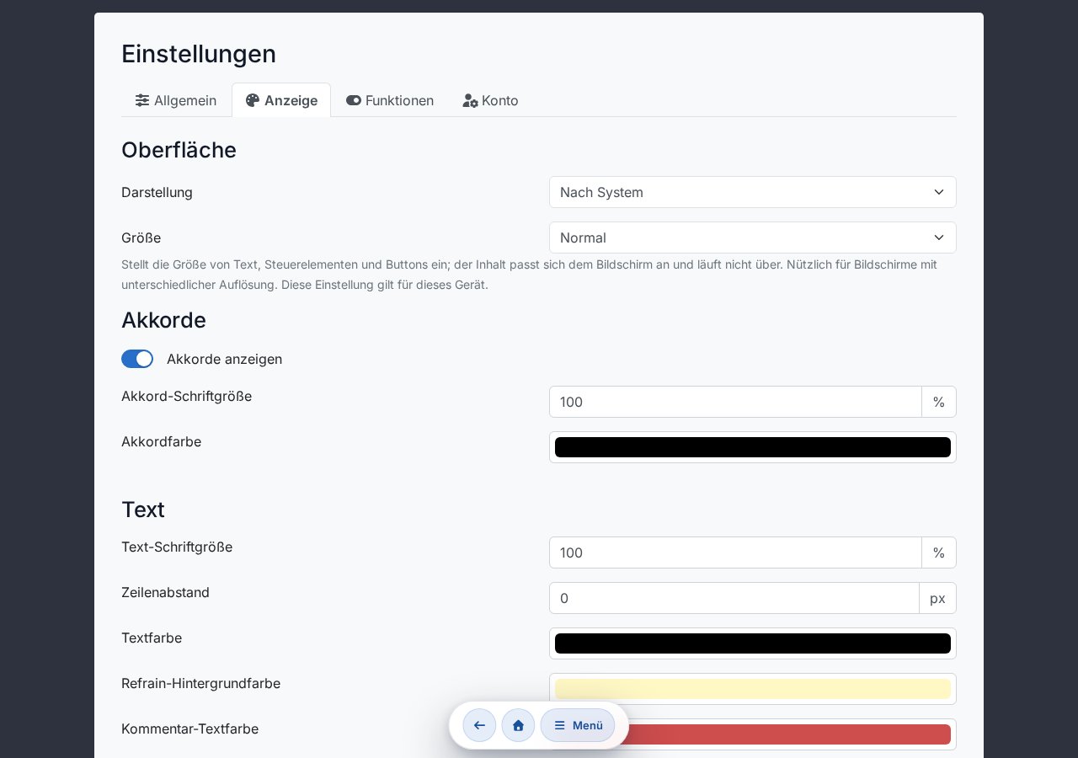Open the Darstellung dropdown
The image size is (1078, 758).
coord(753,192)
